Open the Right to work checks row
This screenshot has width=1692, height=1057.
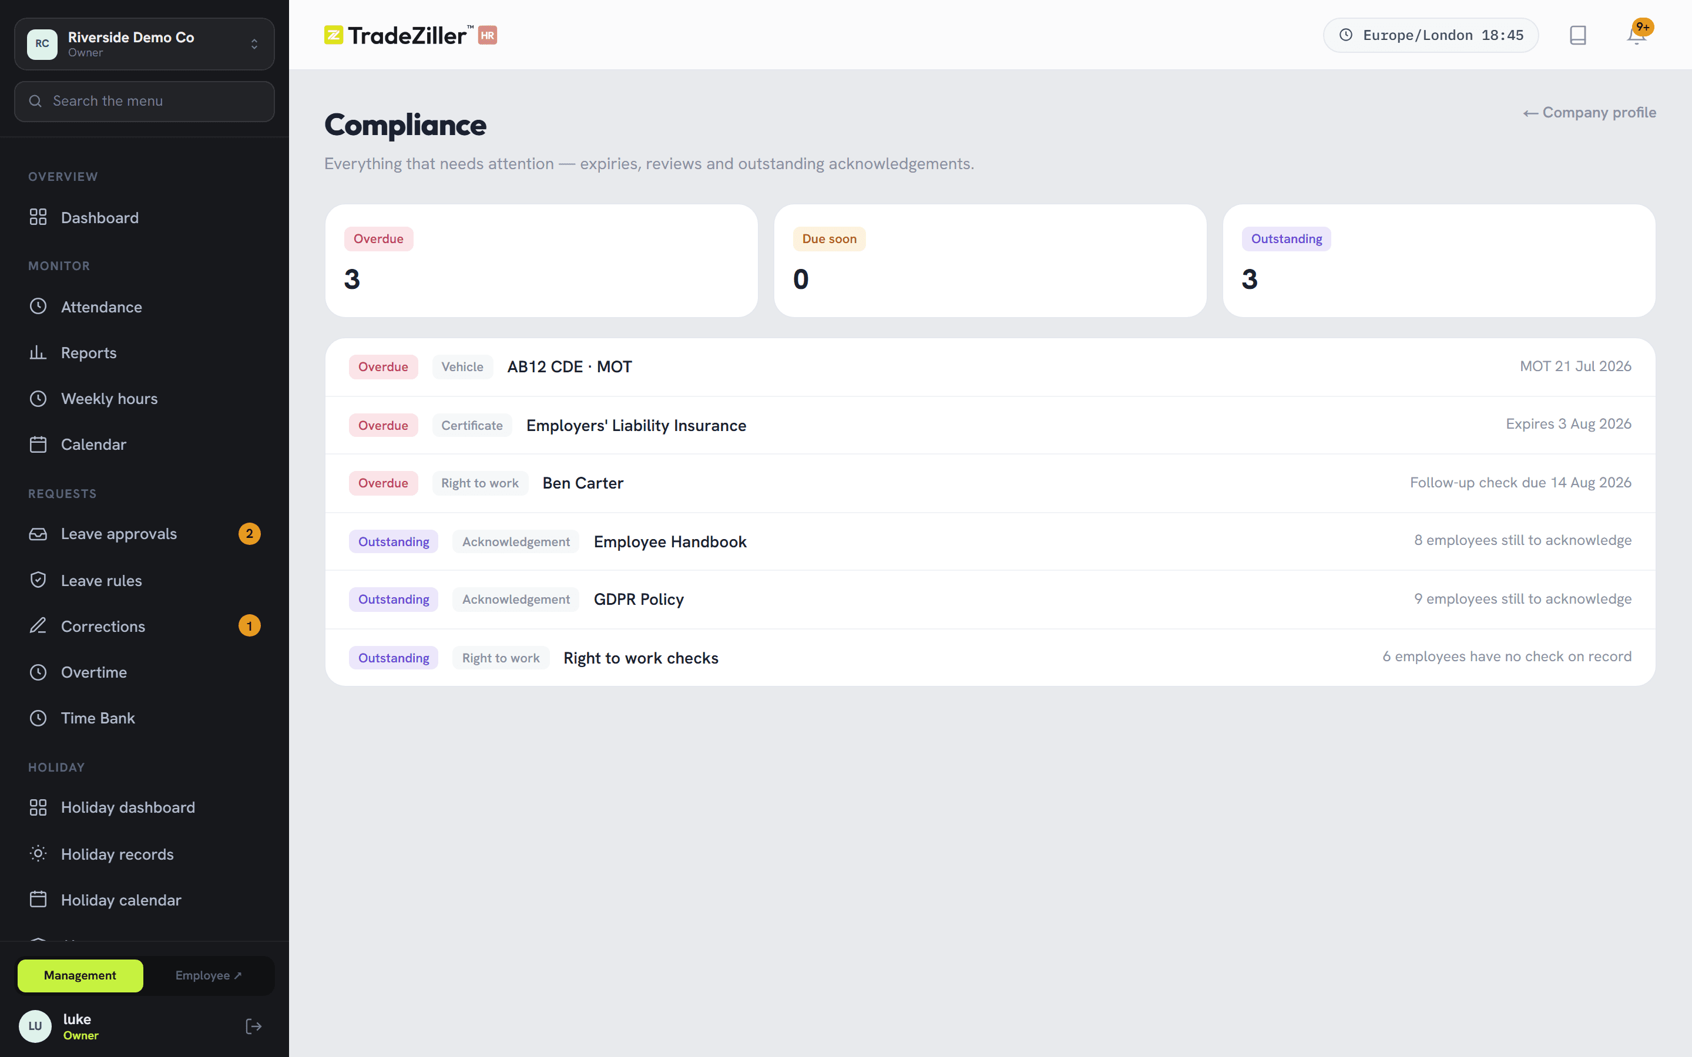(990, 657)
